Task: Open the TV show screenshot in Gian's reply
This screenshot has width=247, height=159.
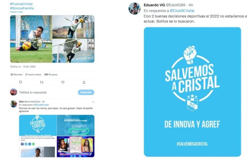Action: point(76,147)
